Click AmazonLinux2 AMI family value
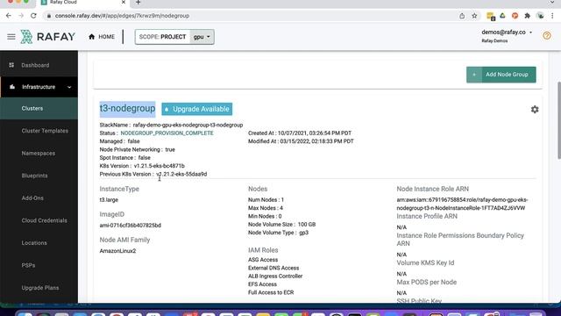 (117, 251)
